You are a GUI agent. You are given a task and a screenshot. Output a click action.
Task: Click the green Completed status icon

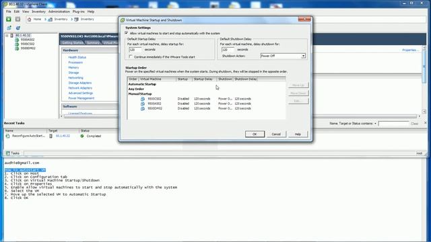tap(82, 136)
